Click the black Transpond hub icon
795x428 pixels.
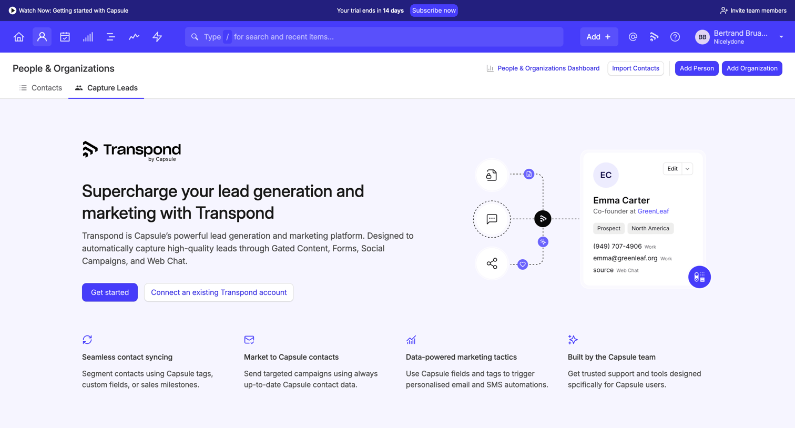click(x=543, y=218)
